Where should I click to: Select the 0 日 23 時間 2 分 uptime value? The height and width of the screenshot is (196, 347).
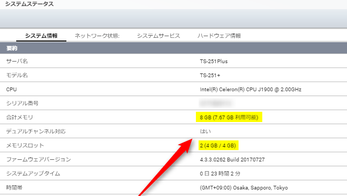click(x=220, y=174)
